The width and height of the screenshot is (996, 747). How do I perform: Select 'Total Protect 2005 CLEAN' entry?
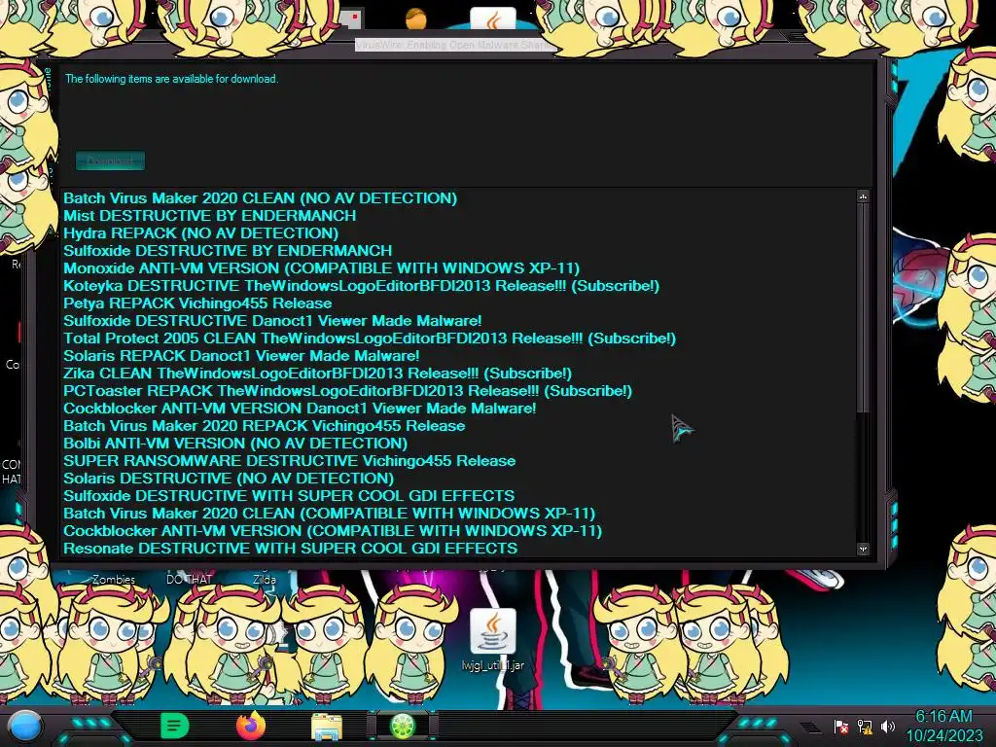[370, 338]
